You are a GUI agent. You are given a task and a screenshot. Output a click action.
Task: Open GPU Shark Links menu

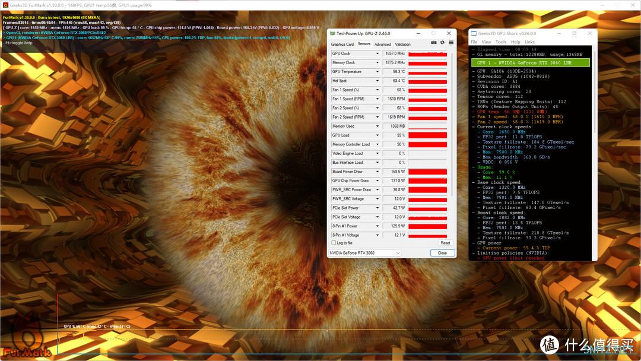pyautogui.click(x=530, y=42)
